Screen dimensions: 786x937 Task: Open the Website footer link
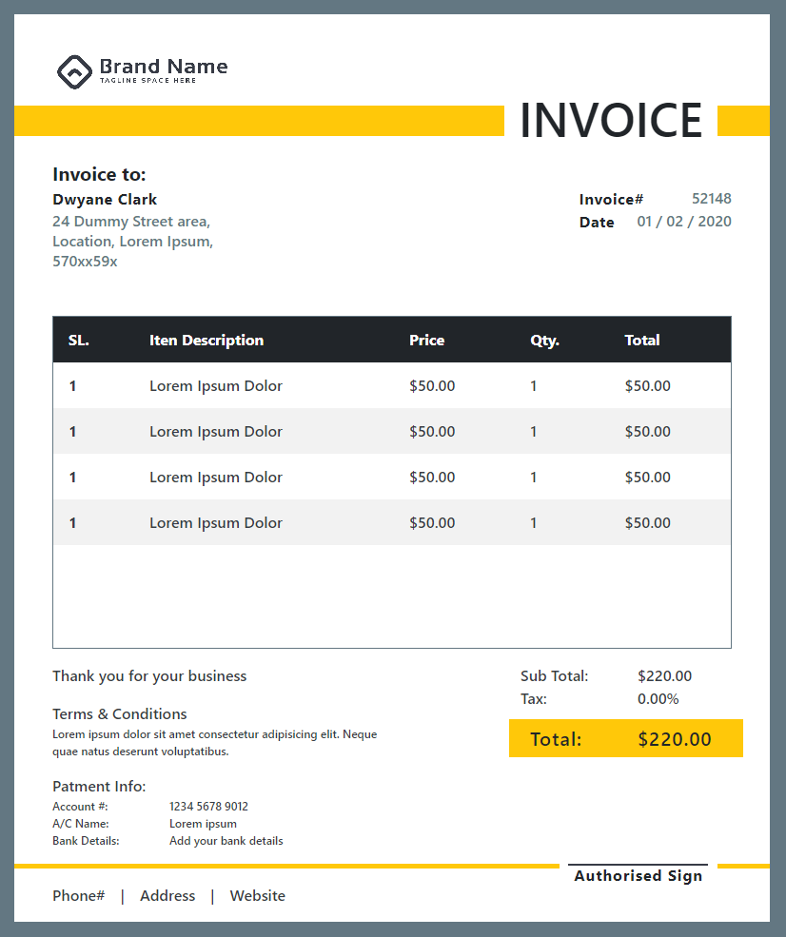pyautogui.click(x=258, y=895)
